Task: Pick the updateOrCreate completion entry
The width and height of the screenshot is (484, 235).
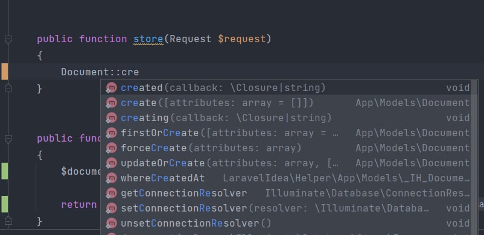Action: (x=286, y=163)
